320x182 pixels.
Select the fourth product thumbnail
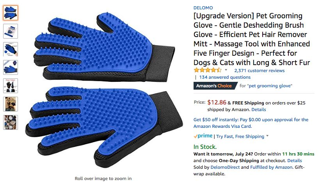11,67
